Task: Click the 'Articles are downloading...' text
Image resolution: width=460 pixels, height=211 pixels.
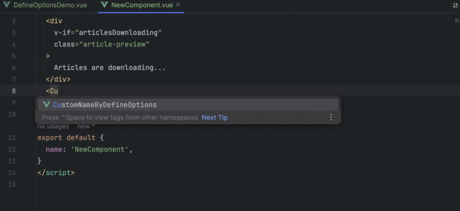Action: pyautogui.click(x=110, y=68)
